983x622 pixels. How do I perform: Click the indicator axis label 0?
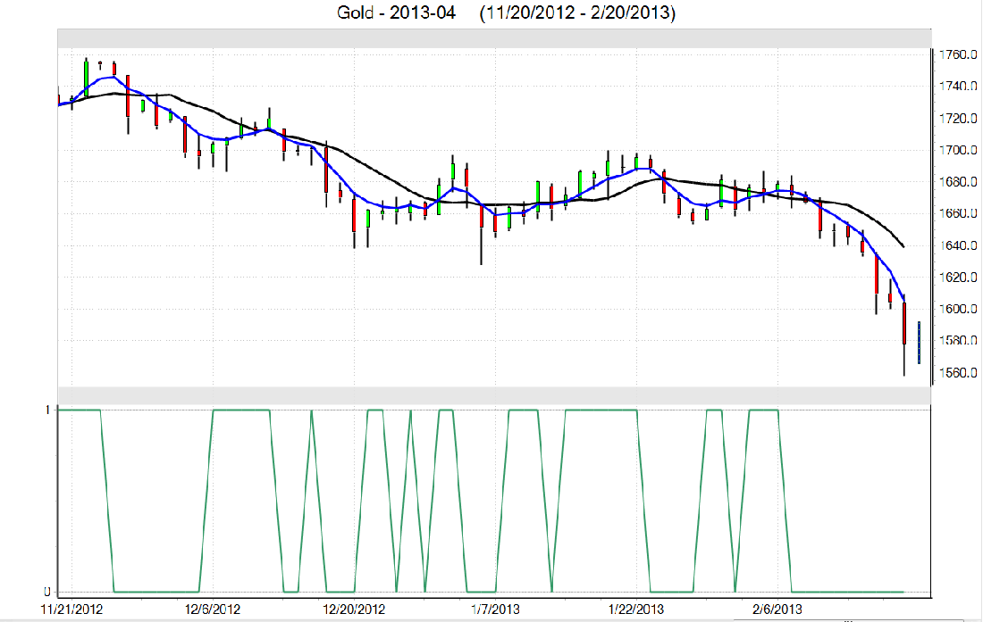pyautogui.click(x=47, y=591)
